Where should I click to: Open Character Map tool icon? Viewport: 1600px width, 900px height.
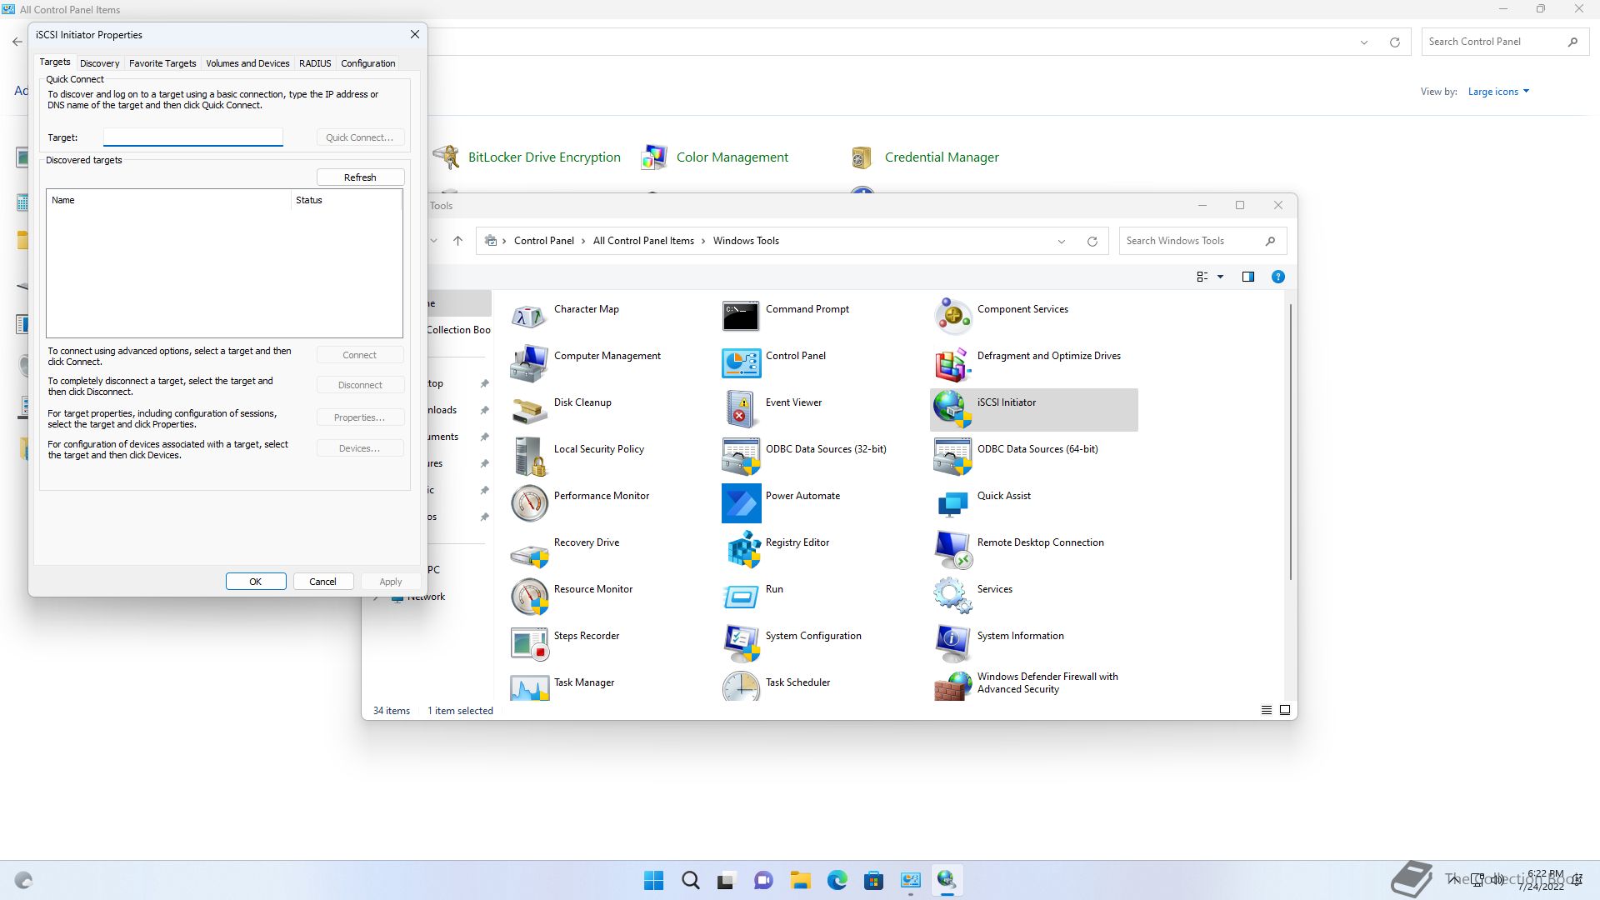pyautogui.click(x=529, y=316)
